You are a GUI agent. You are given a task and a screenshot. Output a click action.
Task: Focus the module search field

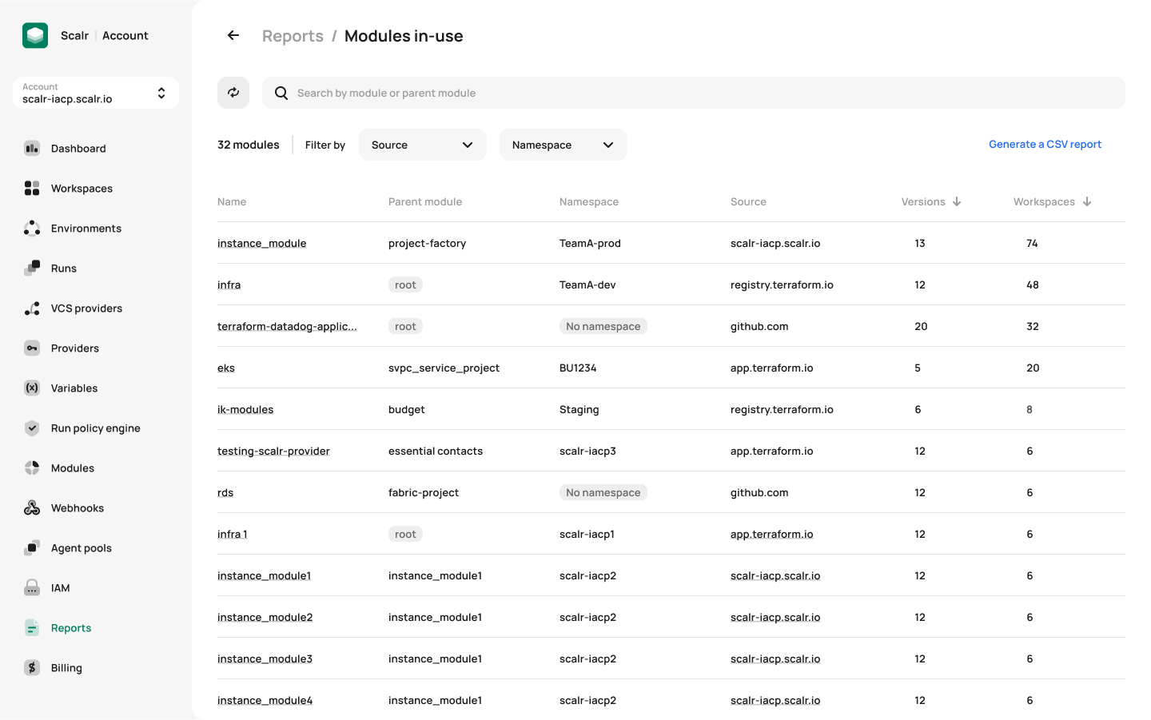tap(694, 93)
